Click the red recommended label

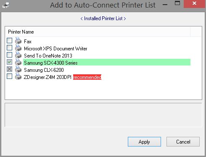coord(87,77)
